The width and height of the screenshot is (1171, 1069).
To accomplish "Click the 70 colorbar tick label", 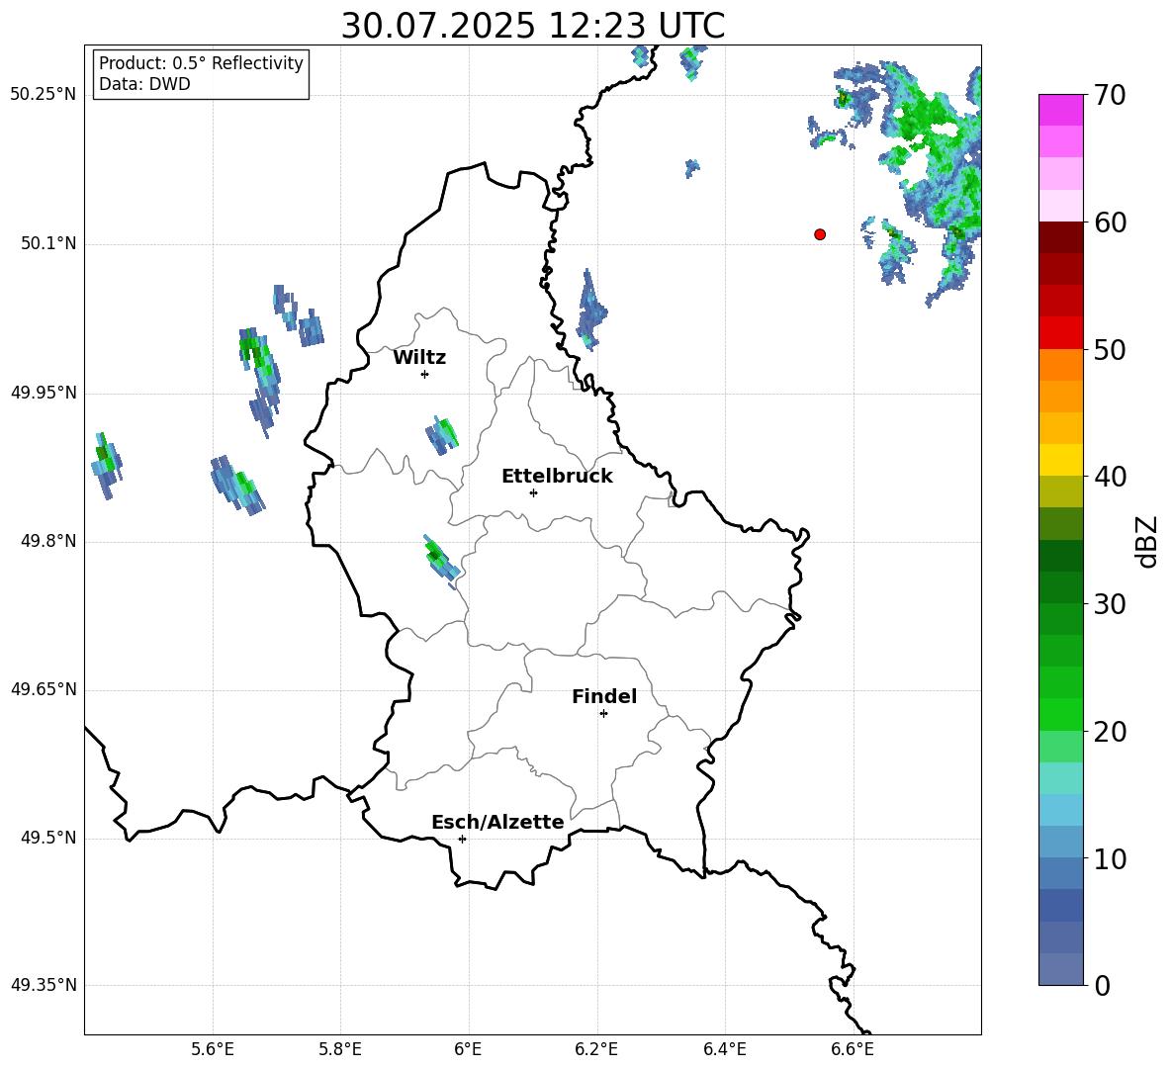I will coord(1110,95).
